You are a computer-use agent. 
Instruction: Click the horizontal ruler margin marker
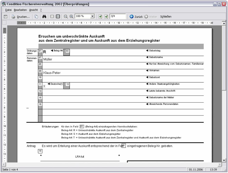coord(22,23)
